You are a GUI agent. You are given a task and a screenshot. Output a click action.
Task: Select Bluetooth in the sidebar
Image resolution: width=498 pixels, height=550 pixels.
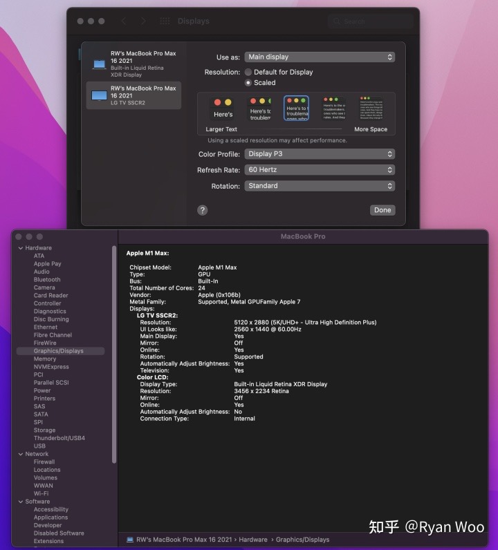pyautogui.click(x=47, y=280)
